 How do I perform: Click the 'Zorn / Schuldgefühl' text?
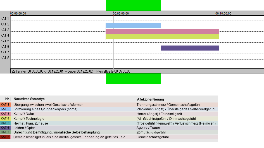(x=151, y=132)
